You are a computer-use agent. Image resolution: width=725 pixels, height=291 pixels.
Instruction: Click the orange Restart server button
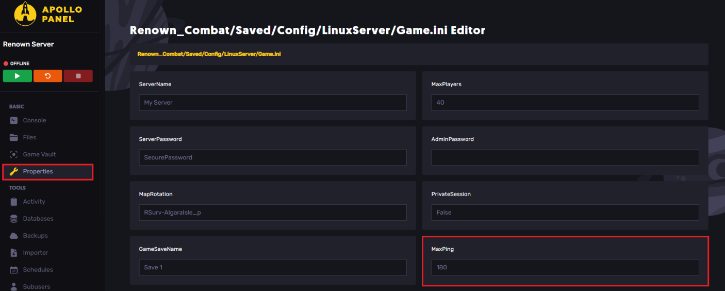(x=47, y=76)
